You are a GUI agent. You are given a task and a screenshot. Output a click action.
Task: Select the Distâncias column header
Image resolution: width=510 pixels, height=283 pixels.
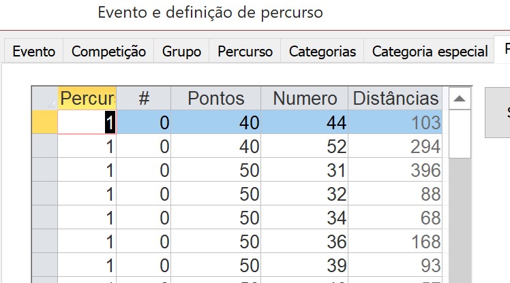point(395,99)
